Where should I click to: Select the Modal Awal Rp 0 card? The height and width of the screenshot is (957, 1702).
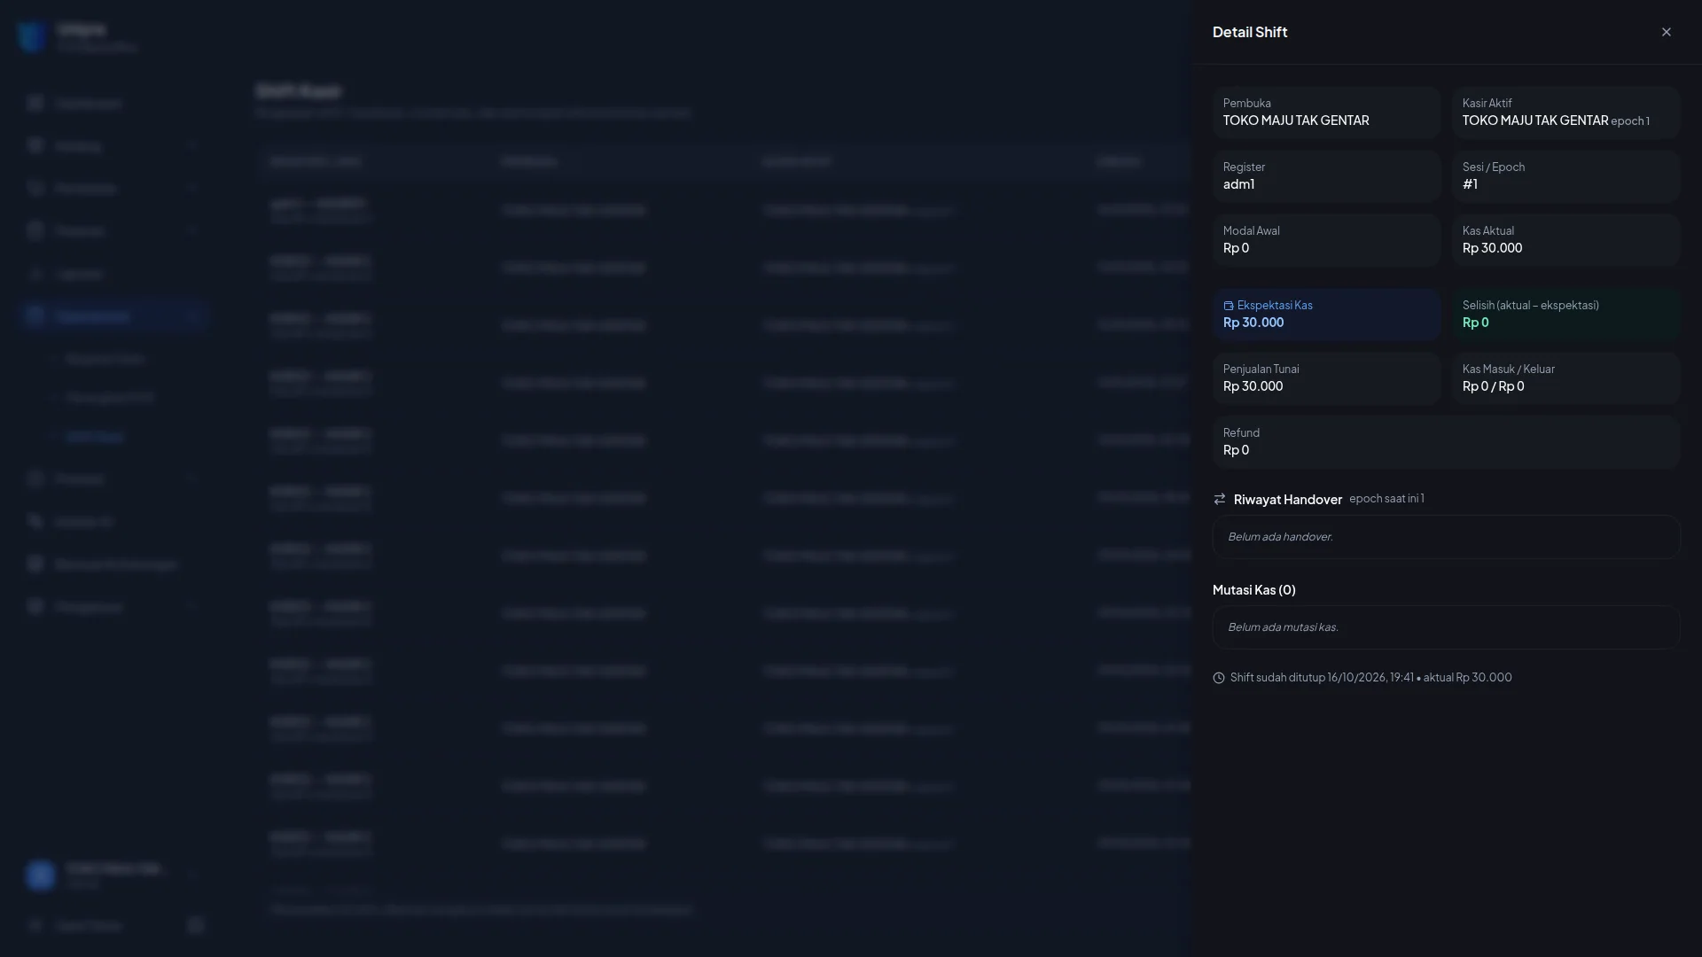[x=1326, y=240]
